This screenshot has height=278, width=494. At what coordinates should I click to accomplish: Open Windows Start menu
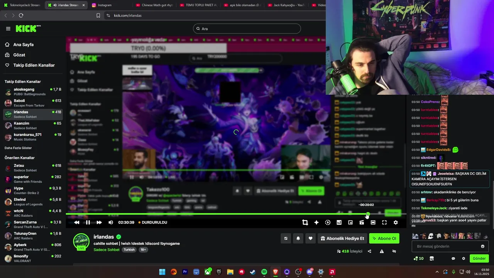coord(162,272)
